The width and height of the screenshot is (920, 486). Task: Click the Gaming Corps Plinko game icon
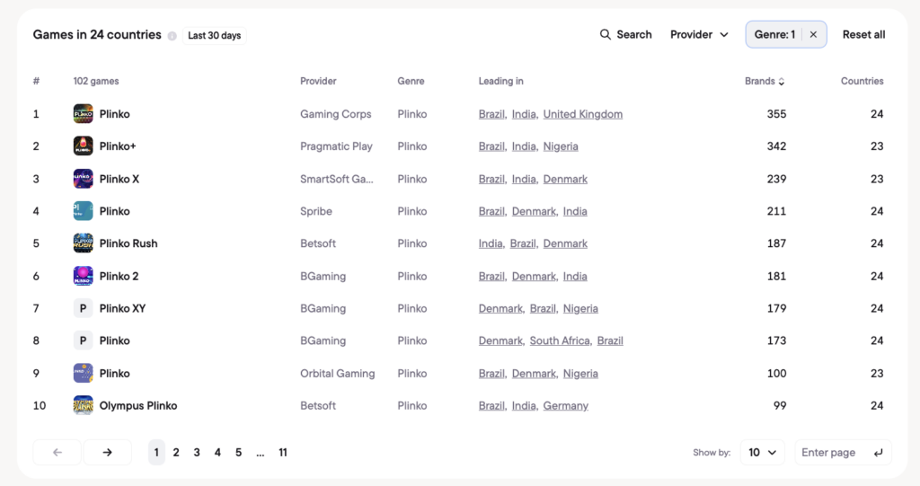point(83,114)
